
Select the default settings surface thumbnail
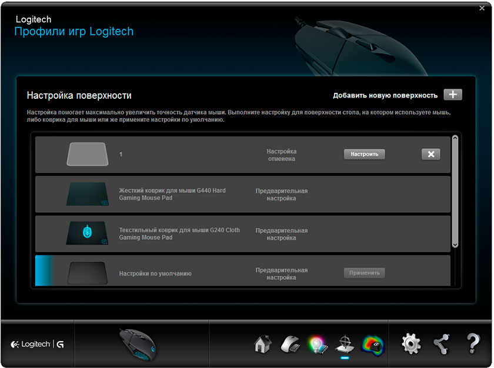coord(88,273)
